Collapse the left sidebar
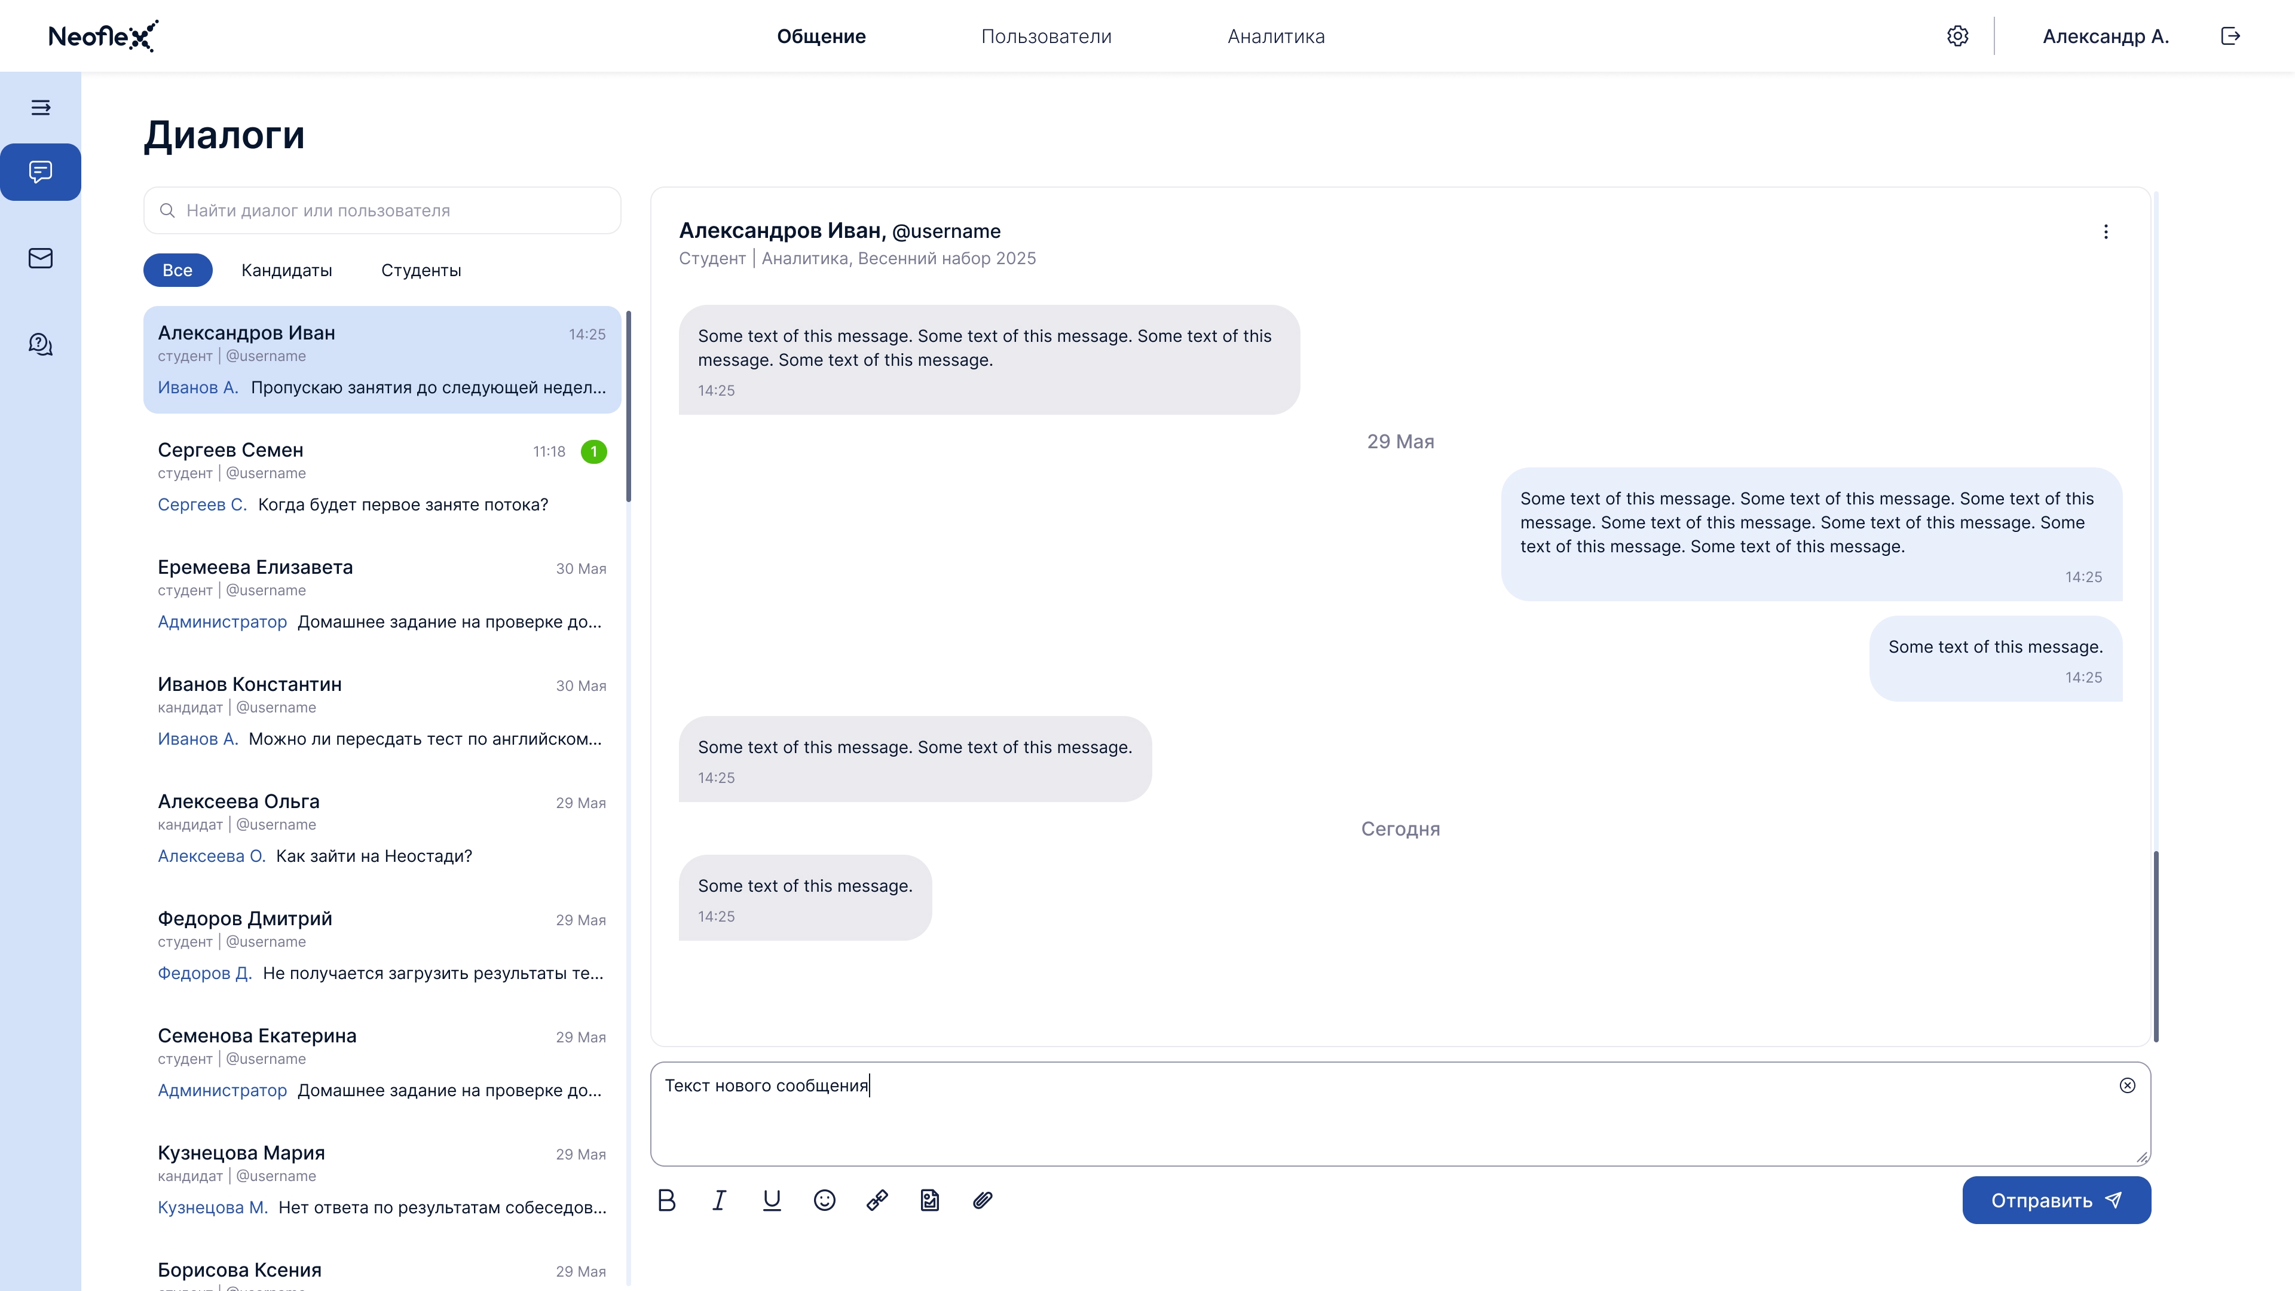2295x1291 pixels. click(41, 108)
